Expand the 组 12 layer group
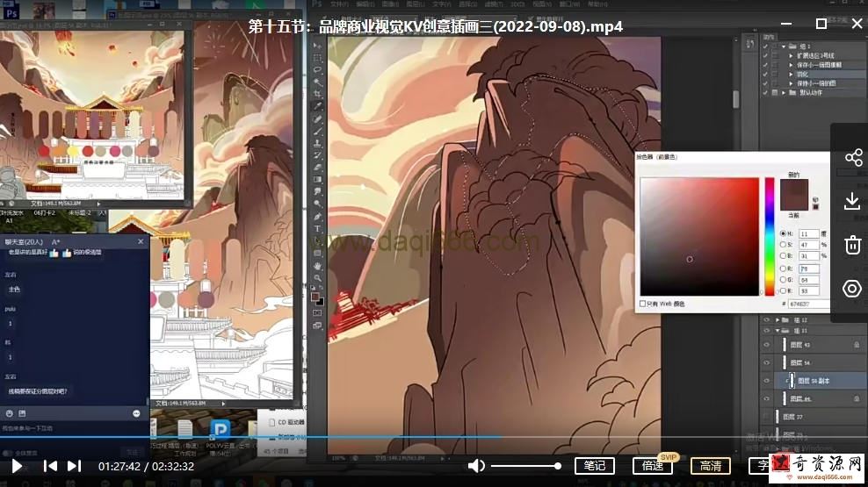This screenshot has height=487, width=868. click(x=778, y=320)
